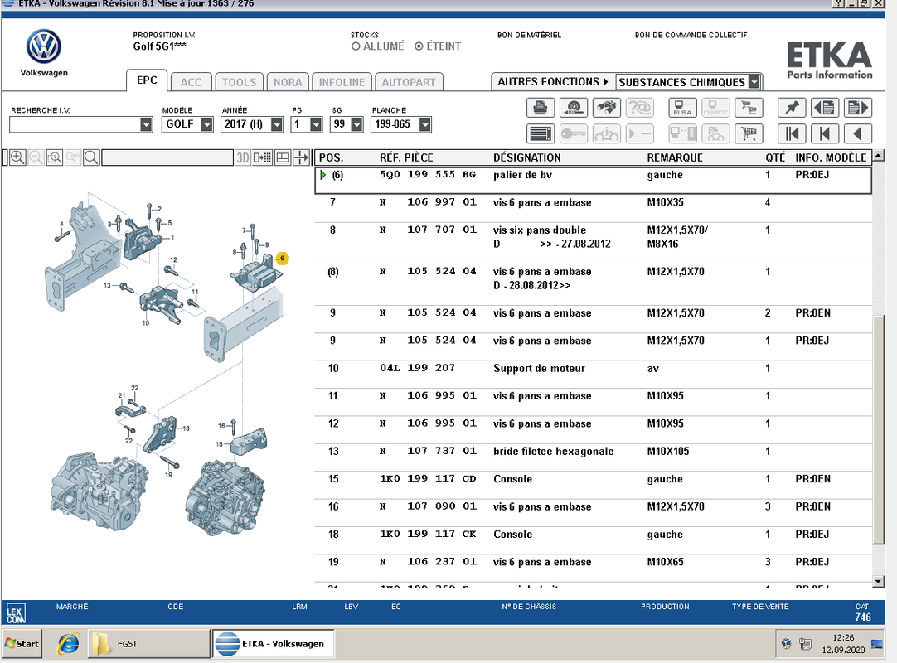
Task: Click the pushpin icon
Action: click(792, 108)
